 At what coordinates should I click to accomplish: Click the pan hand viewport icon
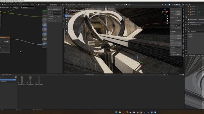167,18
